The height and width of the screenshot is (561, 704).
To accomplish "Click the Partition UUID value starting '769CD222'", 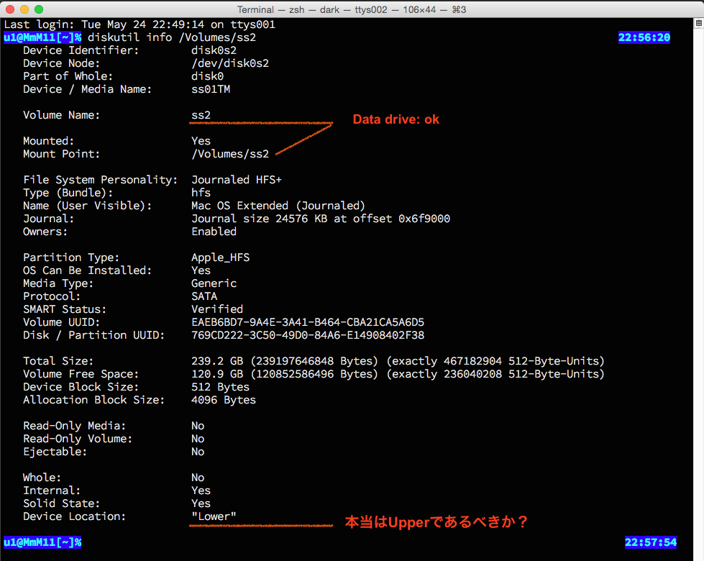I will click(308, 335).
